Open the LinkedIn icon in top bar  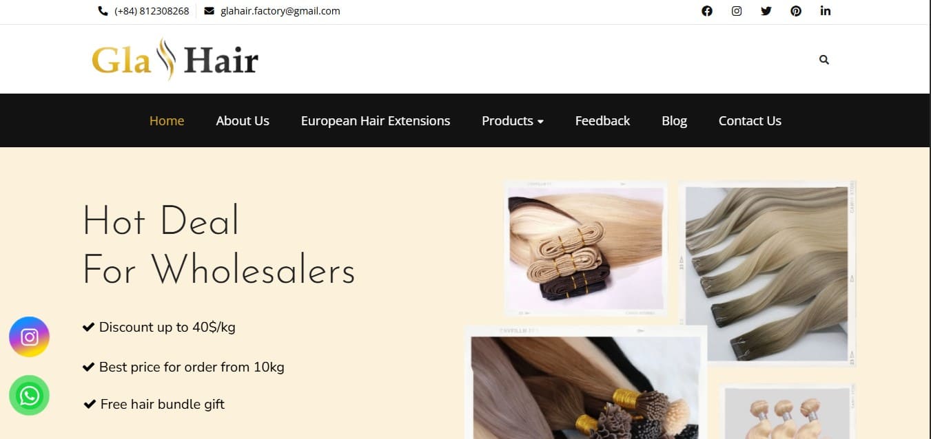[x=826, y=11]
